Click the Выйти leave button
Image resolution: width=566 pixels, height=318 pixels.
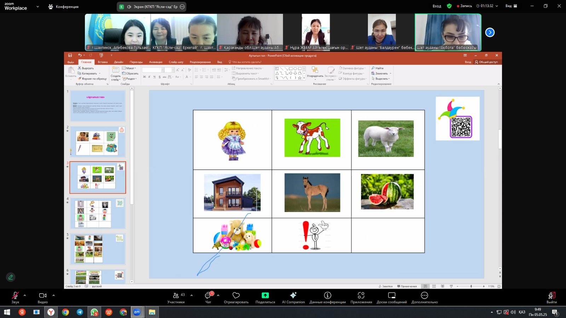click(551, 297)
